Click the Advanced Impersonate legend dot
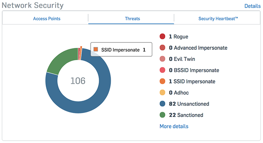The width and height of the screenshot is (263, 143). 162,48
